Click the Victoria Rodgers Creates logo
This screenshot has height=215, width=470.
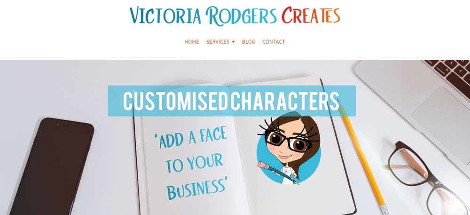click(x=235, y=16)
